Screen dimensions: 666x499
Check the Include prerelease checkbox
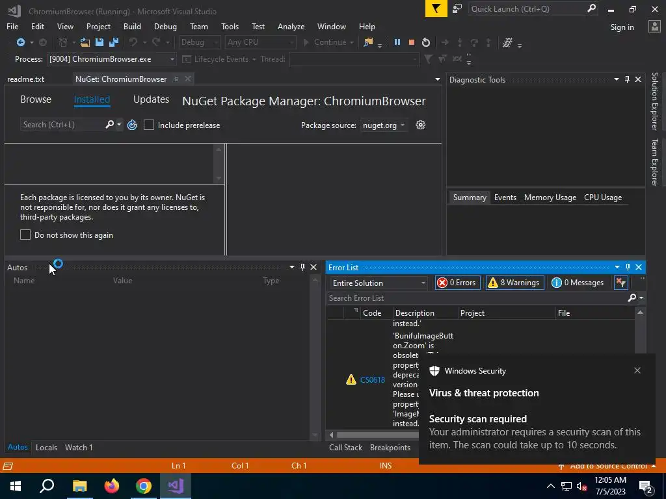point(149,125)
